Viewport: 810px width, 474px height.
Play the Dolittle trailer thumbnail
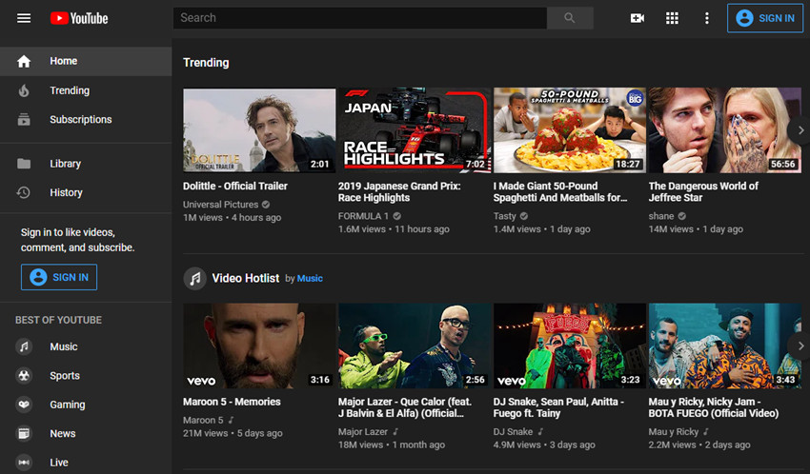(259, 130)
